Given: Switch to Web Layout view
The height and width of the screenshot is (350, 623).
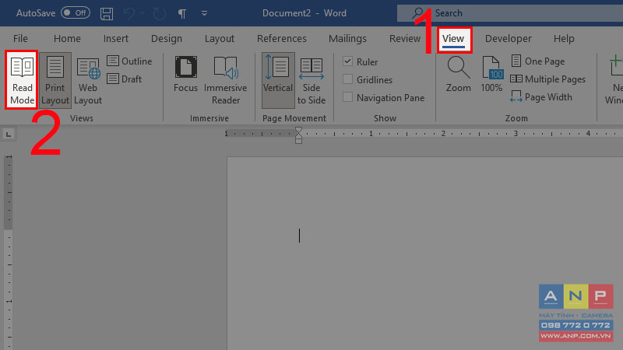Looking at the screenshot, I should 88,80.
